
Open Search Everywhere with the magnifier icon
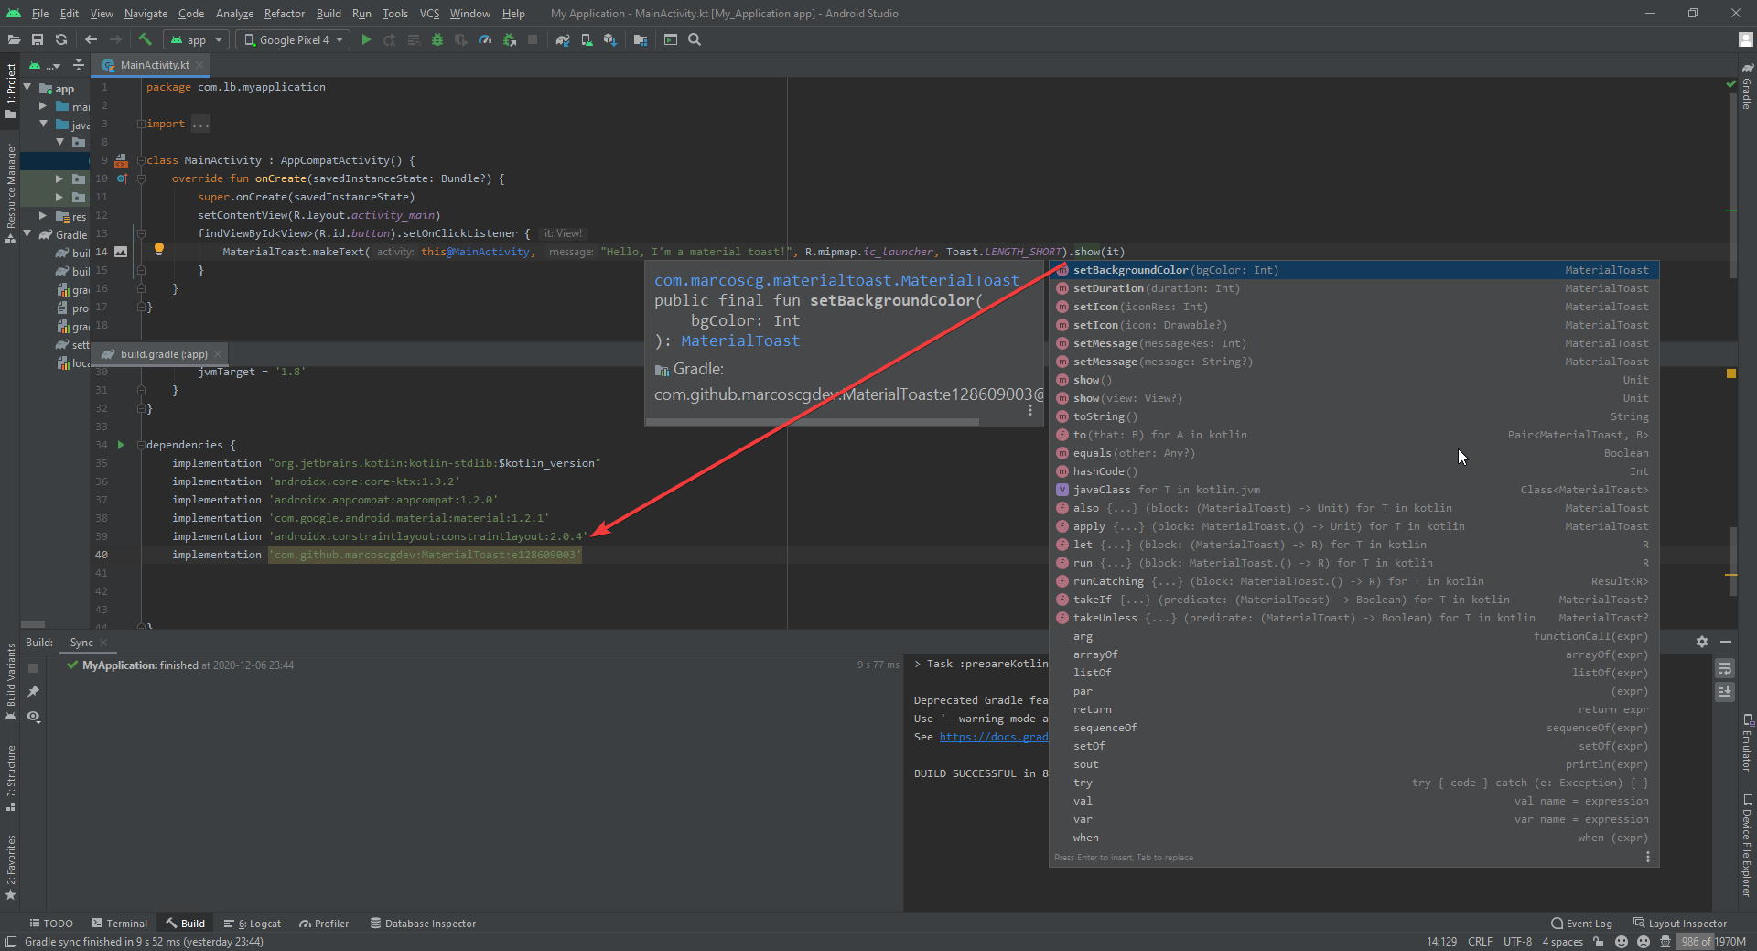point(695,39)
